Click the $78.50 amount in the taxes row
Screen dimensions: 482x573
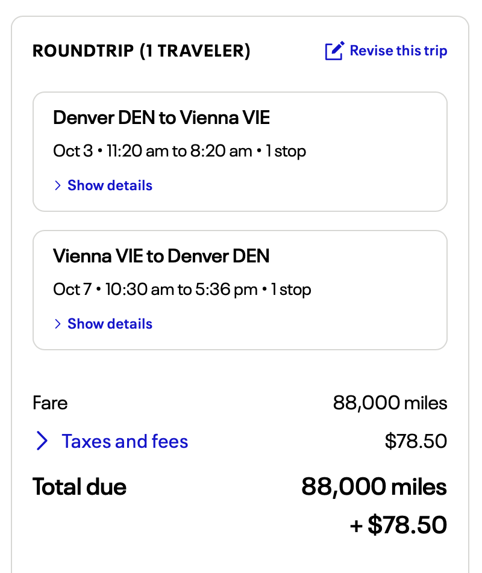click(x=416, y=441)
